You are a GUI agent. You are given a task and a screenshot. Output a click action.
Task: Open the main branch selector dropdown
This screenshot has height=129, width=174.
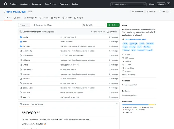24,25
